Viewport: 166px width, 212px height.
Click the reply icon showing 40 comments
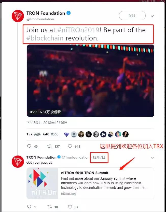tap(29, 146)
